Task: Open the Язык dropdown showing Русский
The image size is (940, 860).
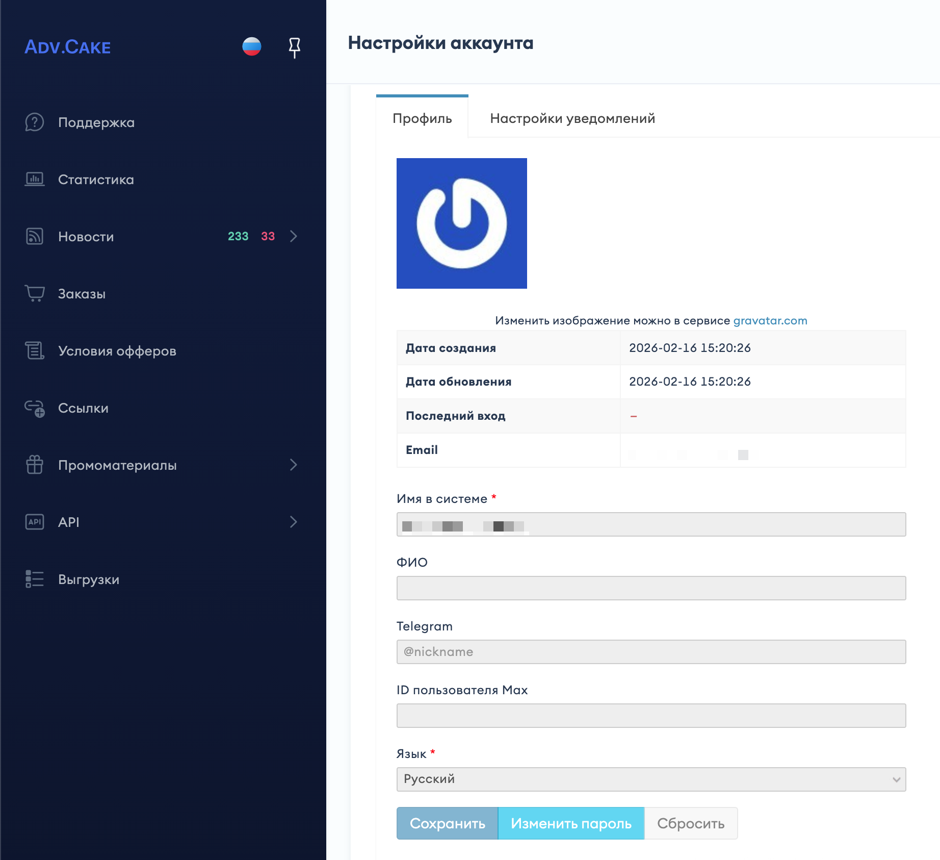Action: tap(651, 779)
